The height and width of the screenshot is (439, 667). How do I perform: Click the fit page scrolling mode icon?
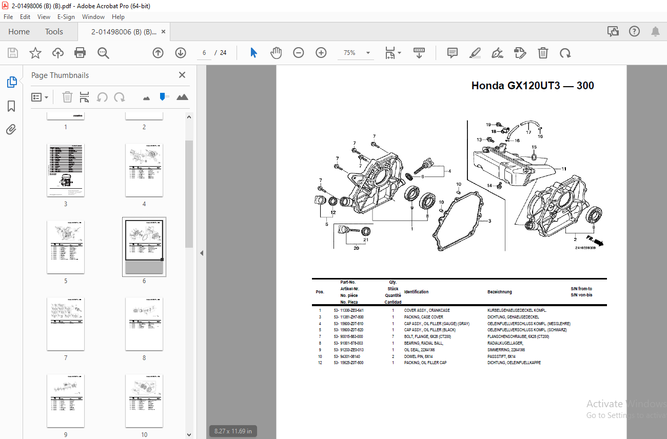[x=390, y=53]
